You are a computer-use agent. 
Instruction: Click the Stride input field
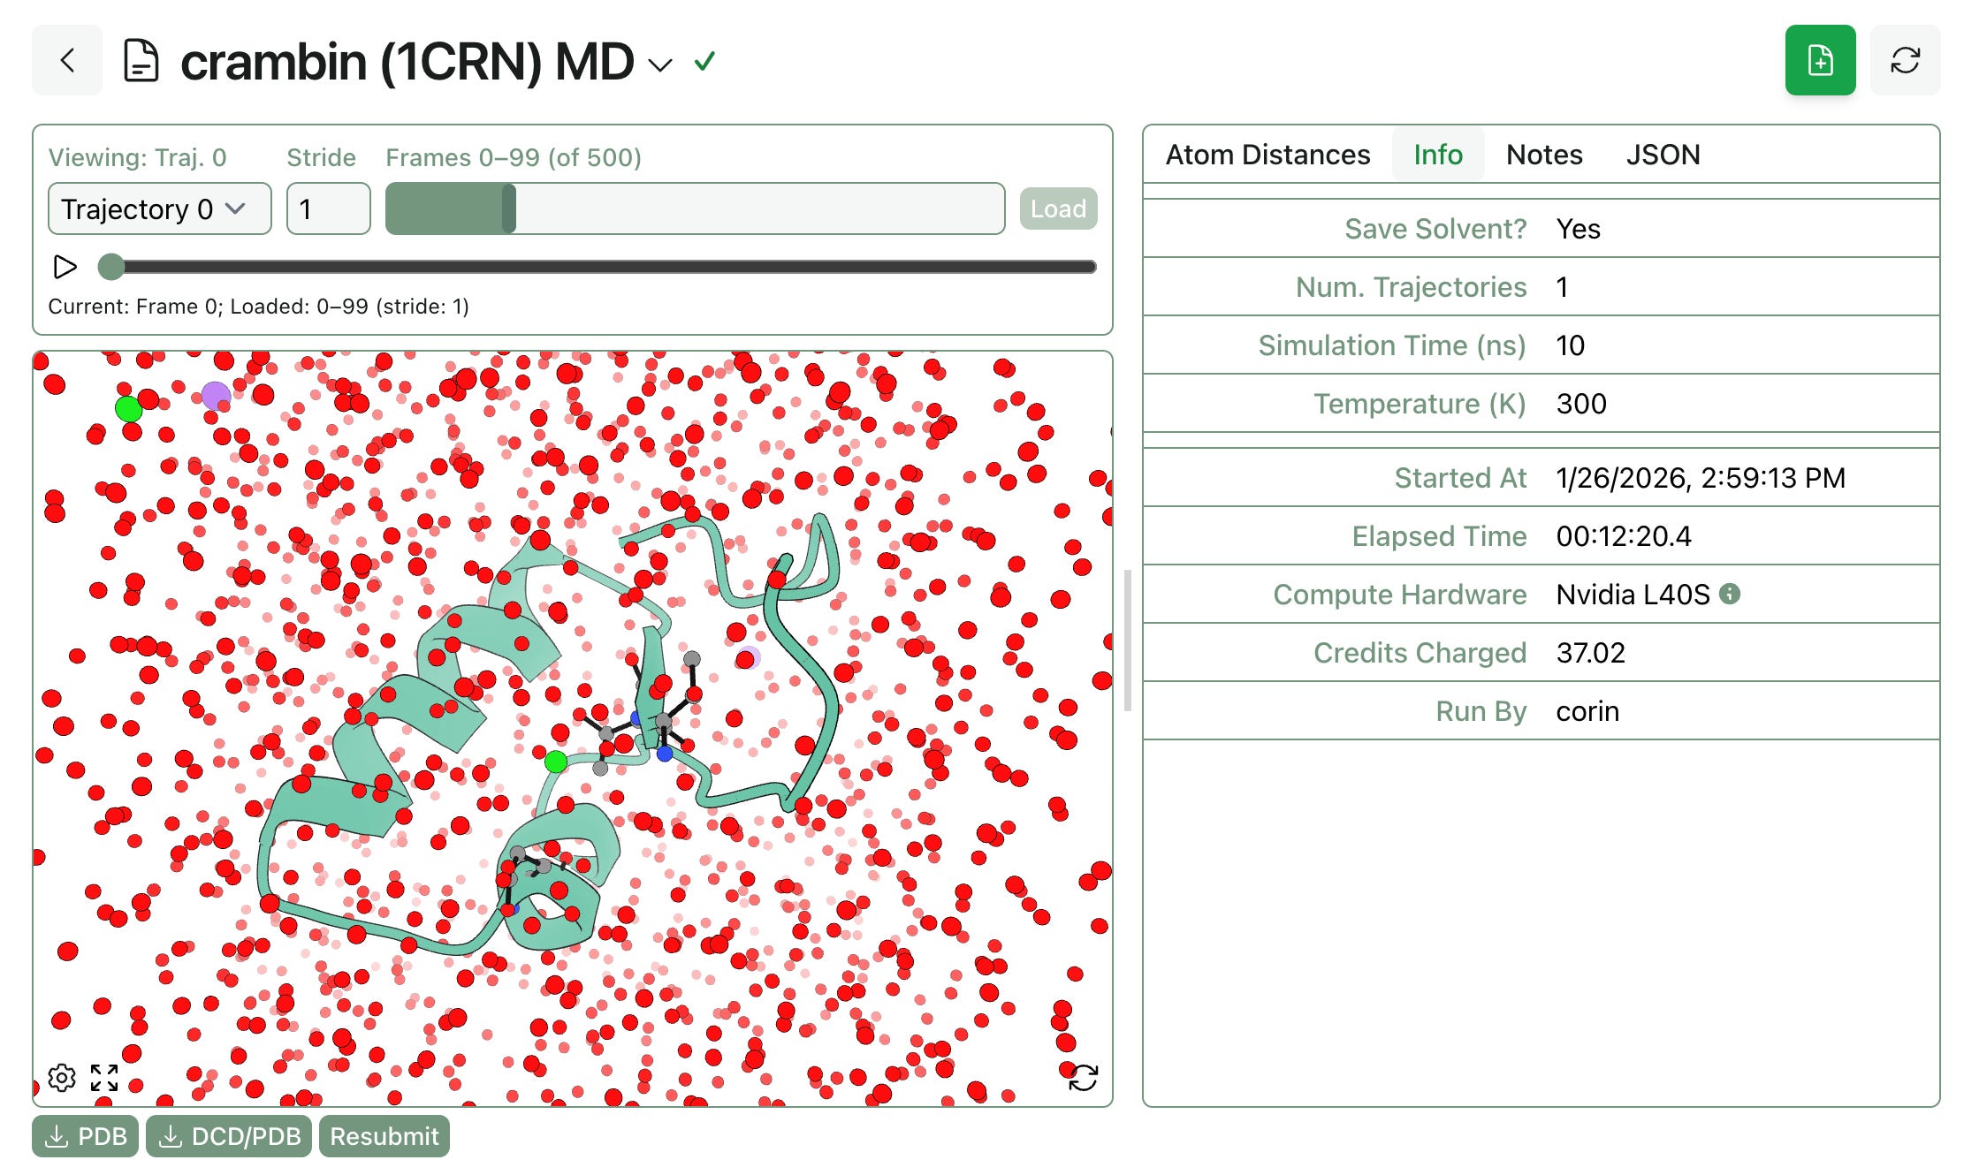point(328,208)
